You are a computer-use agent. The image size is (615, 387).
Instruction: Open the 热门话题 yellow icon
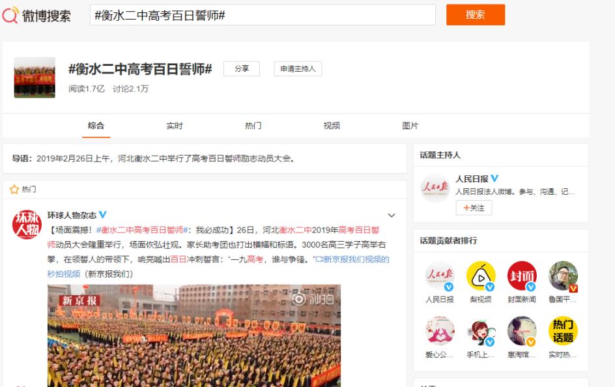(x=563, y=331)
